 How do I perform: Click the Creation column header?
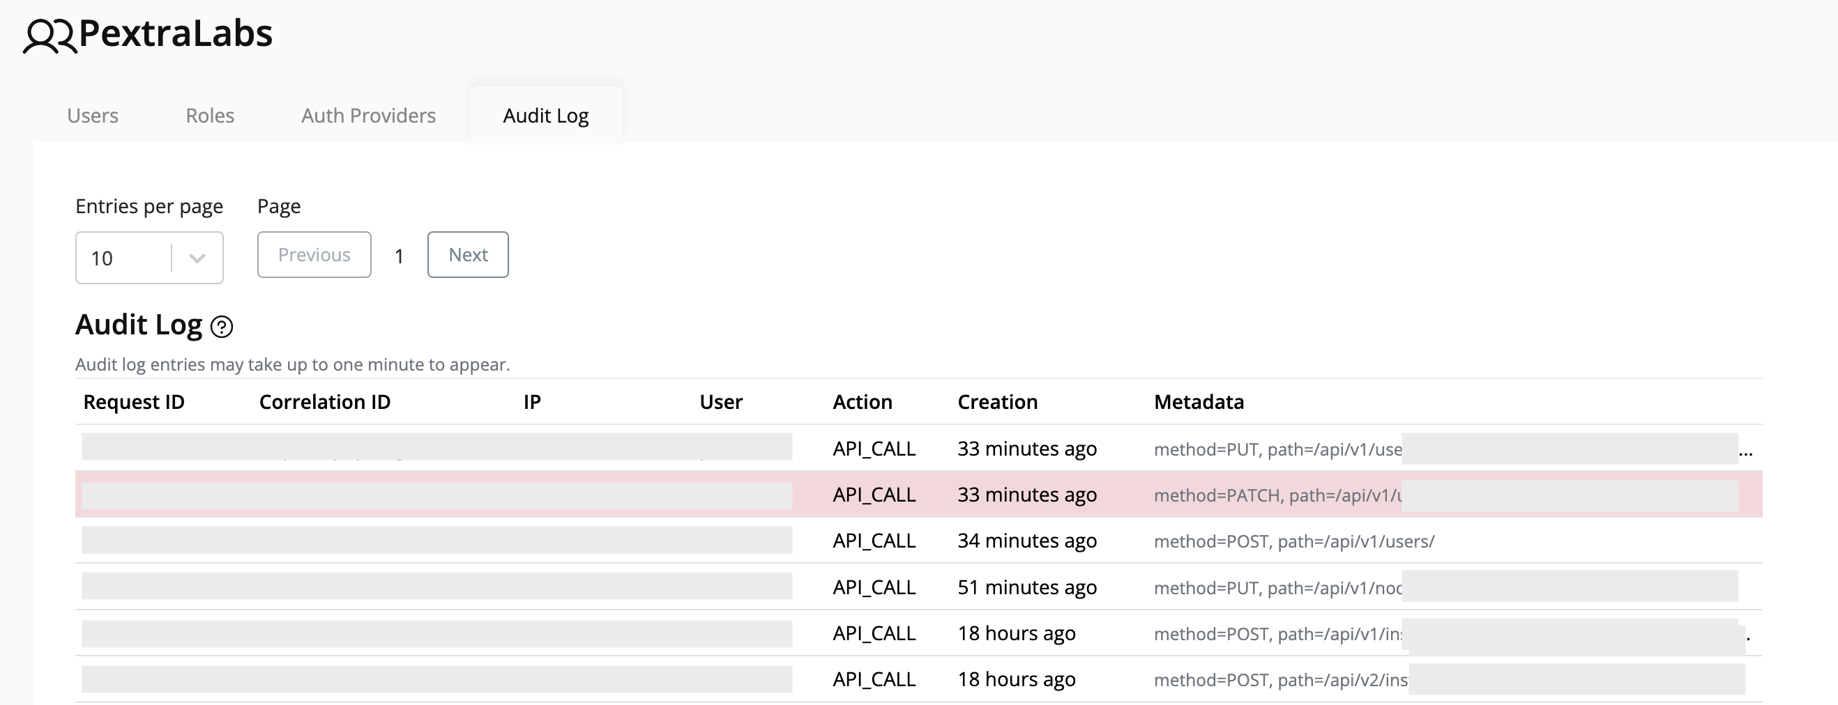click(997, 402)
